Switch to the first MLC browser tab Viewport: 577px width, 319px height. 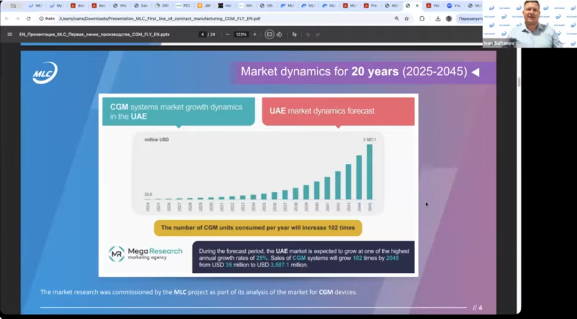tap(34, 5)
